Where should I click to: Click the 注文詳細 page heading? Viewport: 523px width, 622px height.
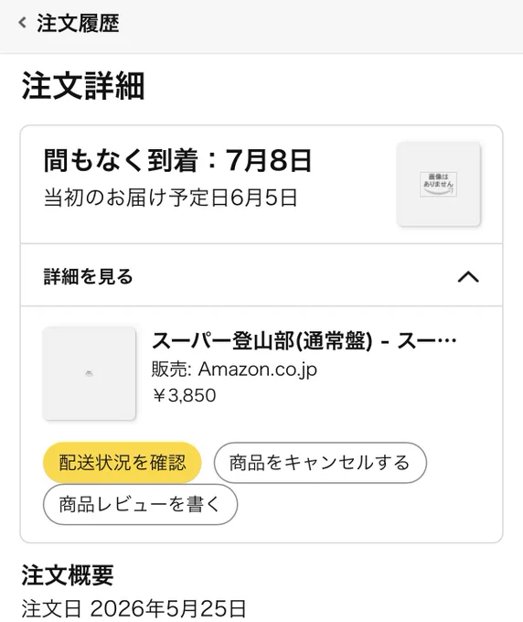(x=83, y=86)
